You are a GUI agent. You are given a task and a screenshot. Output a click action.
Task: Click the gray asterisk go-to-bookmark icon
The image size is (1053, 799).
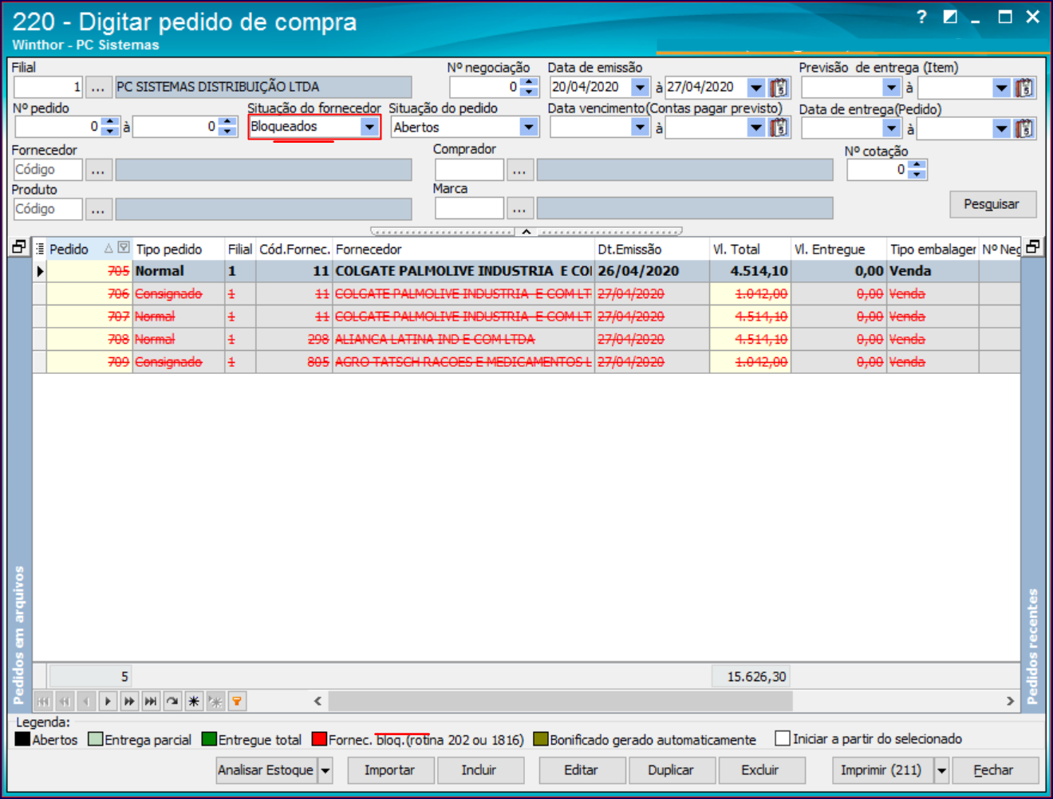coord(215,702)
